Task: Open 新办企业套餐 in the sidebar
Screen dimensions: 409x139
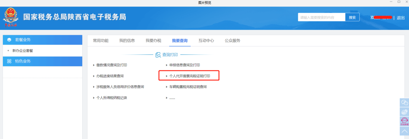Action: point(23,51)
